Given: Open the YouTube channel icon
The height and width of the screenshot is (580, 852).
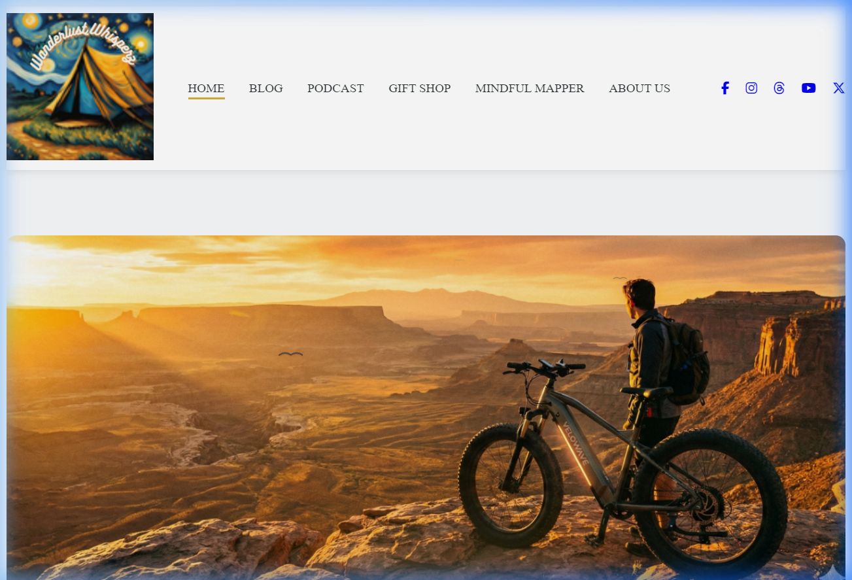Looking at the screenshot, I should click(x=808, y=88).
